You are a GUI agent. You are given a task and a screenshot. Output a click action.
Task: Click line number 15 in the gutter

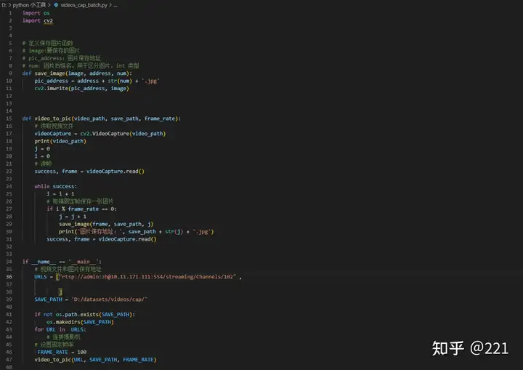tap(9, 118)
